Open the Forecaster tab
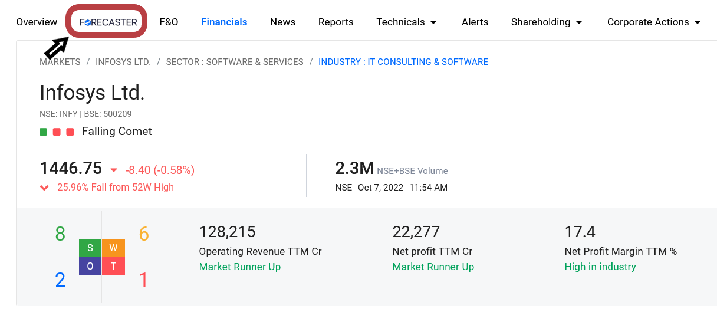Image resolution: width=717 pixels, height=312 pixels. click(108, 22)
